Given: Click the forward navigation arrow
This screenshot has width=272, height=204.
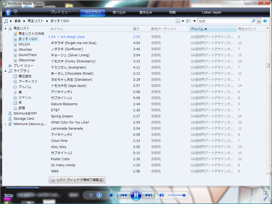Looking at the screenshot, I should 15,12.
